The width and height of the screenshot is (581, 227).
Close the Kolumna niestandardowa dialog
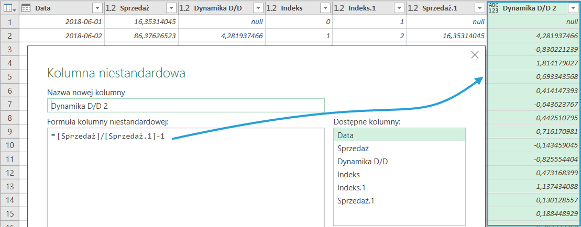[x=475, y=54]
